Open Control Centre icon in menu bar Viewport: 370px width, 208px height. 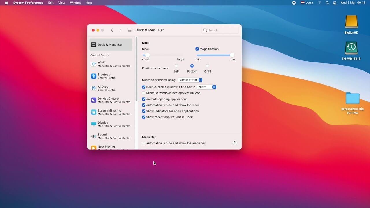tap(335, 3)
